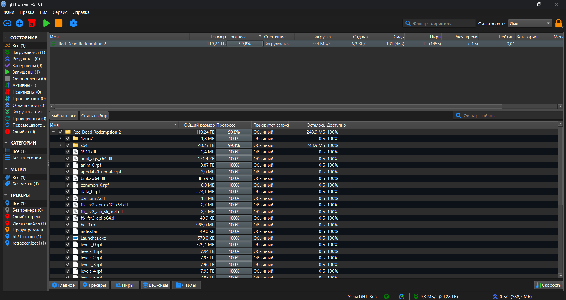This screenshot has height=300, width=566.
Task: Click the alternative speed limits gauge icon
Action: pyautogui.click(x=402, y=296)
